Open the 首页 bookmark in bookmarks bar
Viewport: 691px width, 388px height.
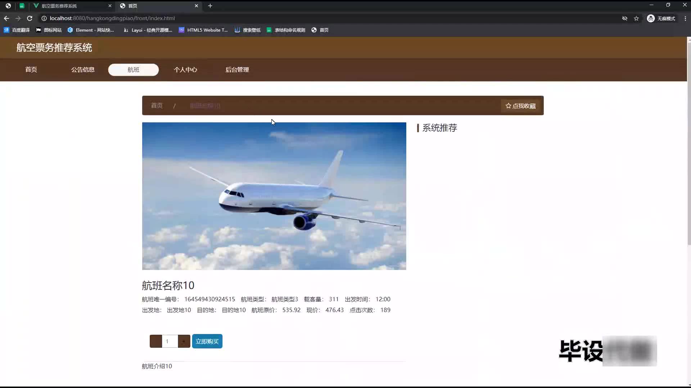[x=320, y=30]
